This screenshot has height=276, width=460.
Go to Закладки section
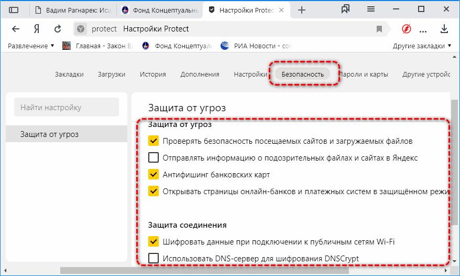click(x=69, y=75)
